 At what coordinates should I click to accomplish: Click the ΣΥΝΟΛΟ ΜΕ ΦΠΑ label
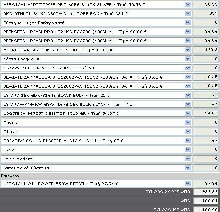172,210
